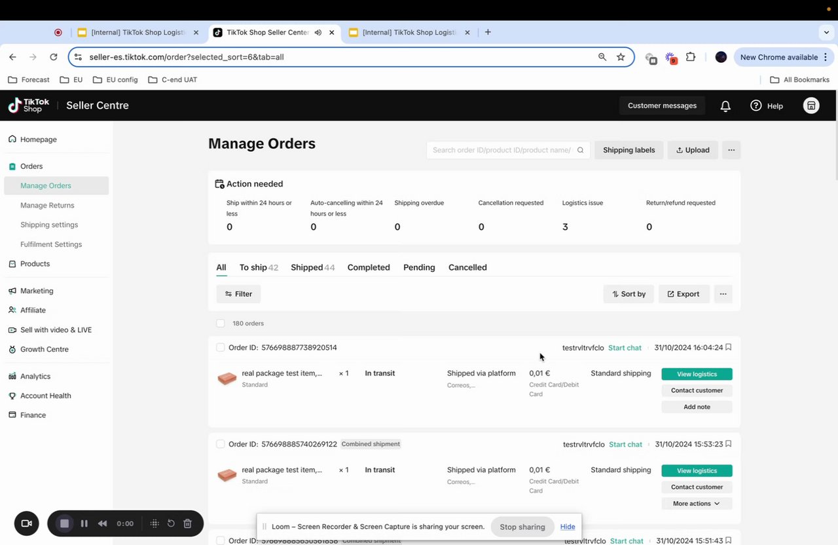The width and height of the screenshot is (838, 545).
Task: Switch to the Shipped tab
Action: click(x=312, y=267)
